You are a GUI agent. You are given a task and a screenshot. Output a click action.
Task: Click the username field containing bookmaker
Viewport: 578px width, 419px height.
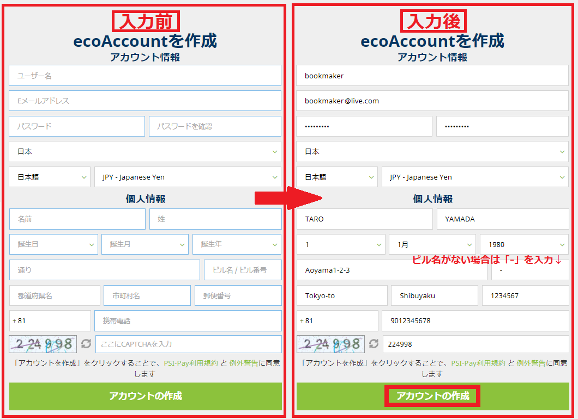432,76
